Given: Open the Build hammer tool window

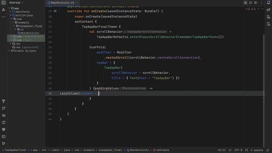Looking at the screenshot, I should pyautogui.click(x=3, y=101).
